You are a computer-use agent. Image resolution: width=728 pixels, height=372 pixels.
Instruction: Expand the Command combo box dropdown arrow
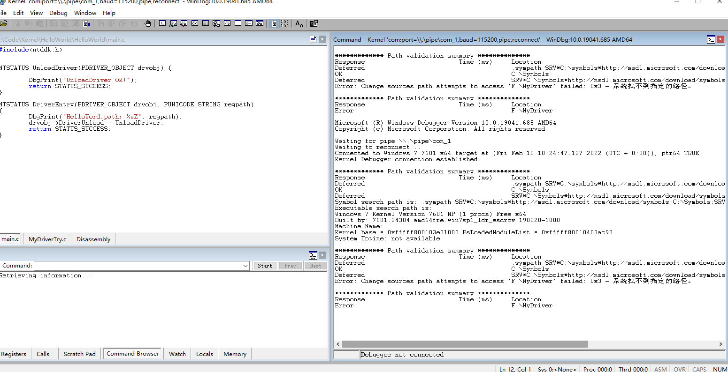(245, 266)
